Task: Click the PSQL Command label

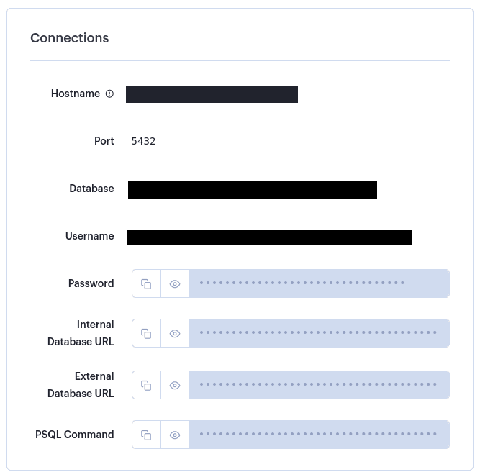Action: point(74,435)
